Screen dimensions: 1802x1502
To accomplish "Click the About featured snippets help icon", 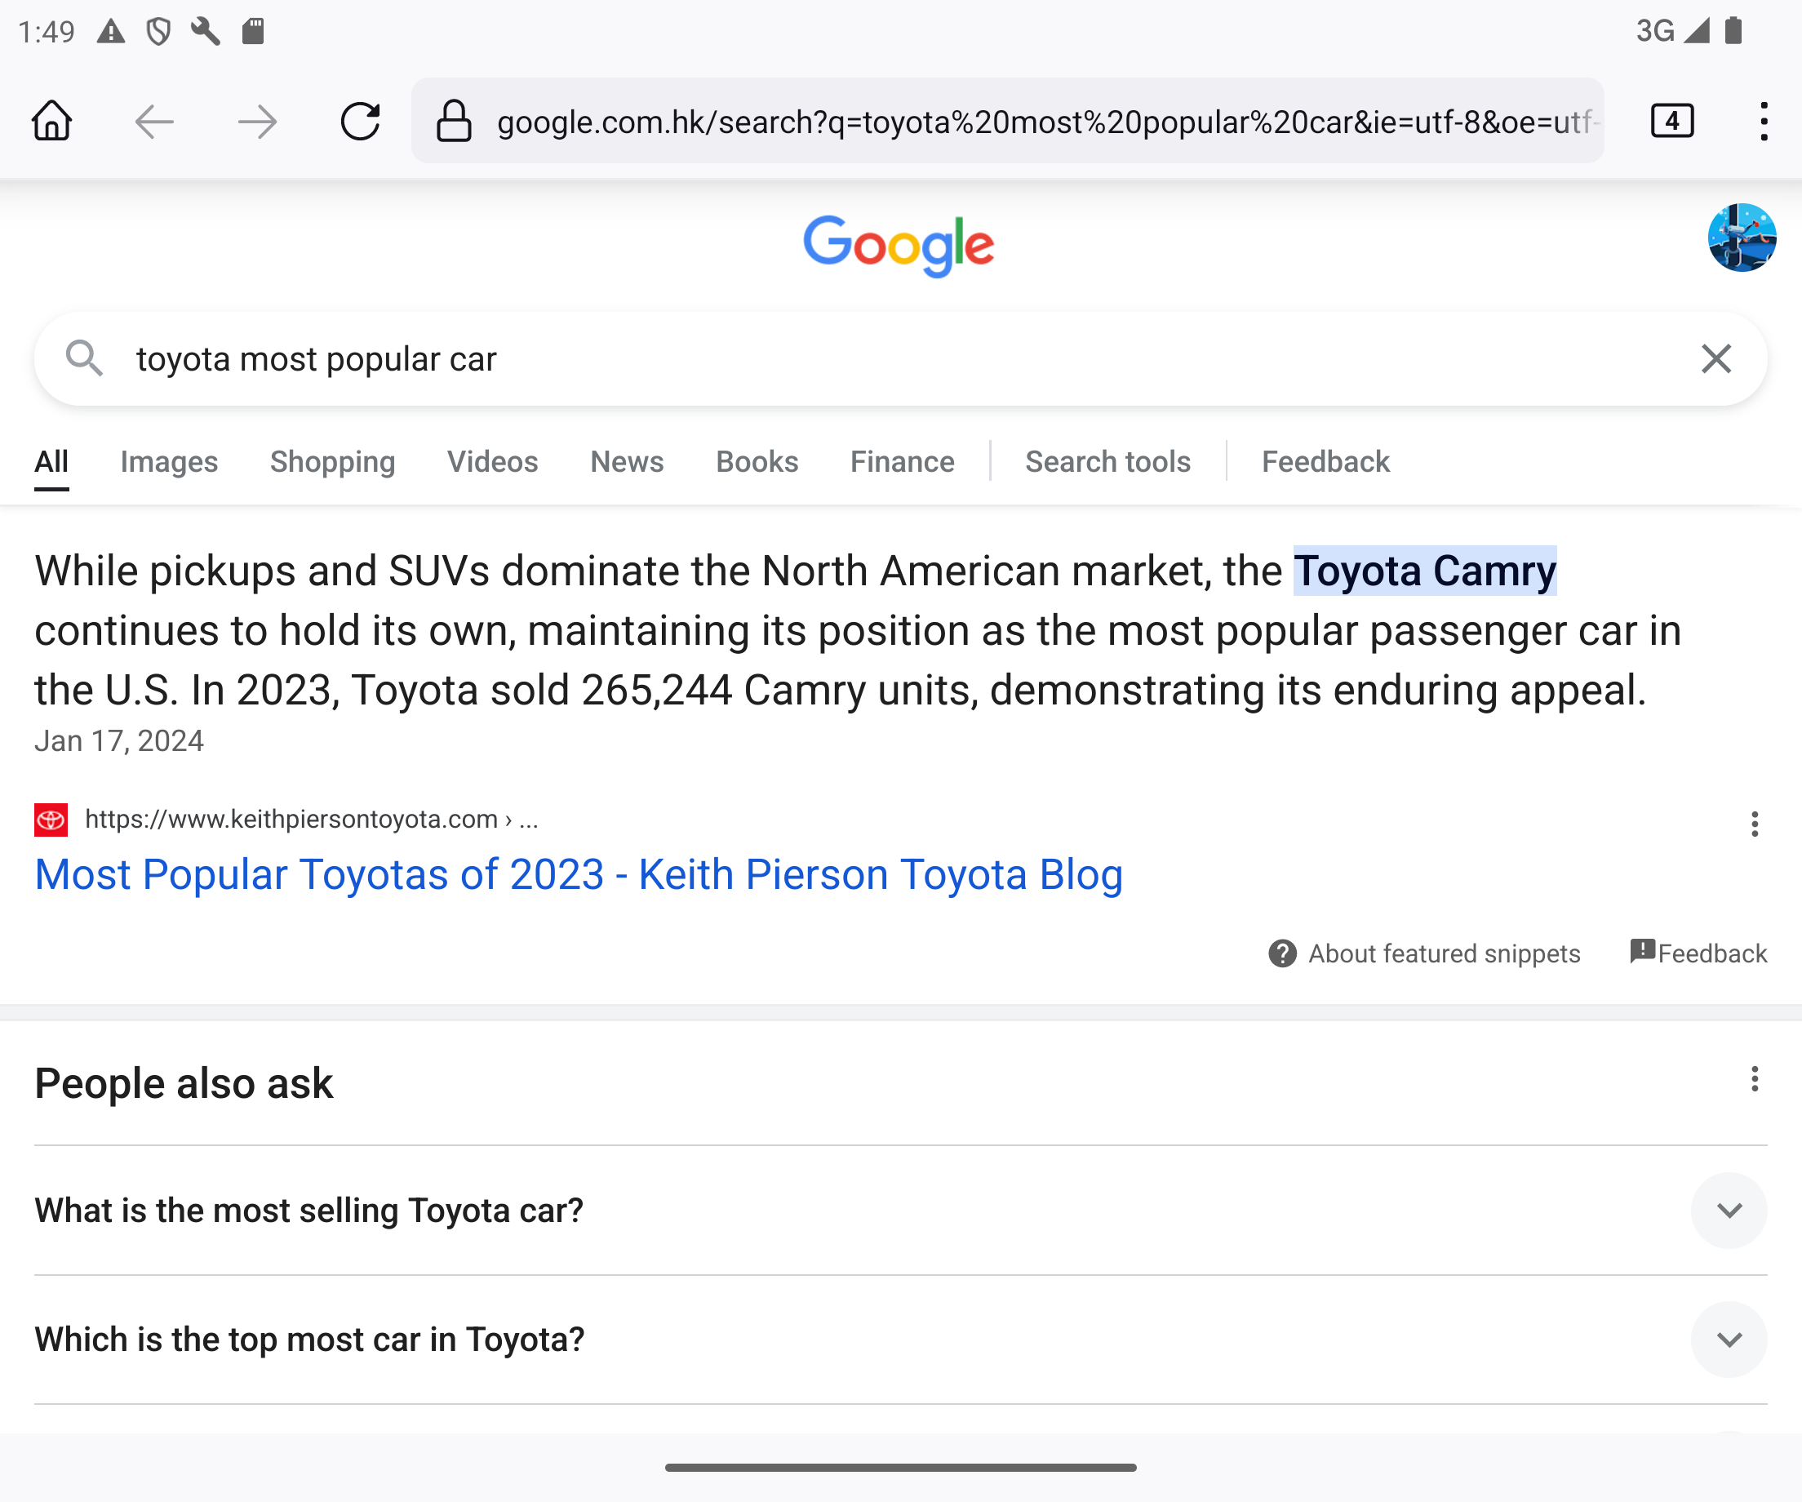I will pos(1282,953).
